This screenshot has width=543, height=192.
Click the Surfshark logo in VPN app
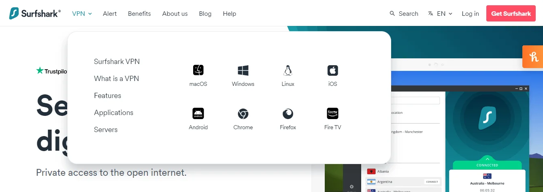pos(487,118)
